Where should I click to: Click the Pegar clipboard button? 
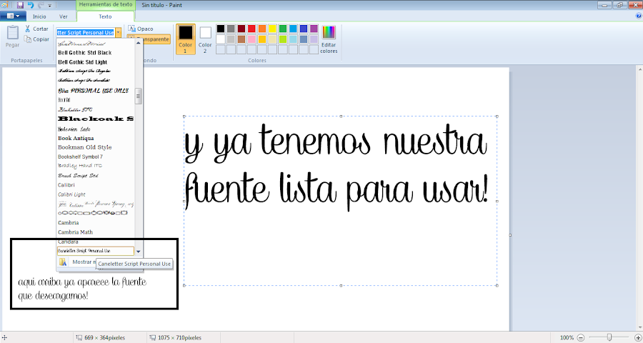click(x=12, y=36)
